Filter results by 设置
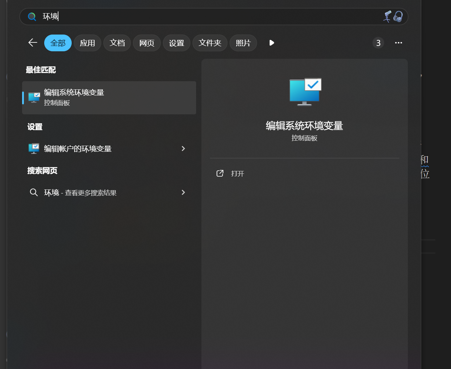The height and width of the screenshot is (369, 451). click(x=176, y=43)
